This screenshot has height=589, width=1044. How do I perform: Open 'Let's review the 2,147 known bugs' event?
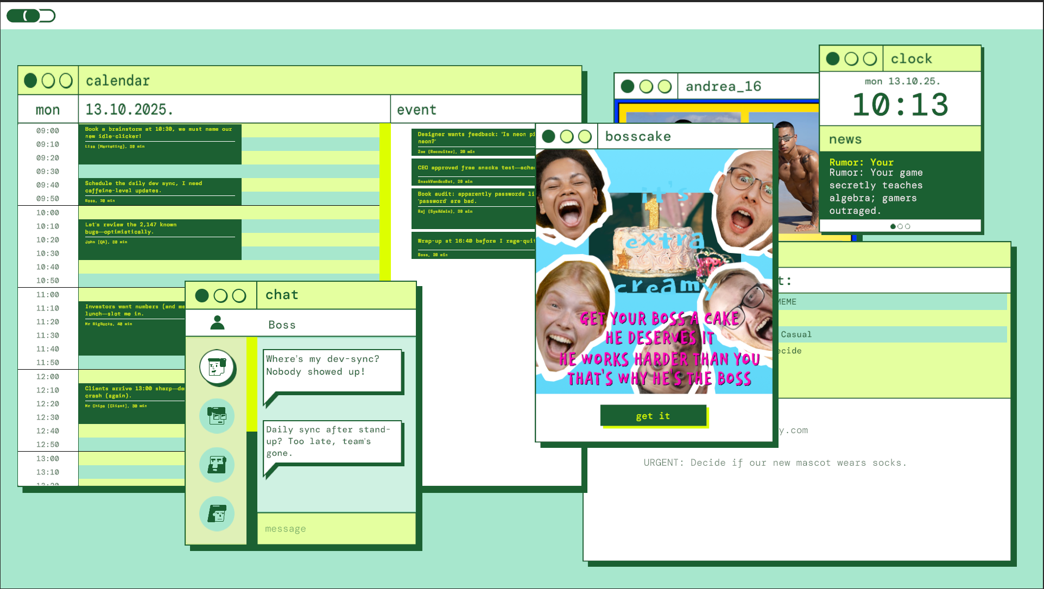[x=160, y=239]
